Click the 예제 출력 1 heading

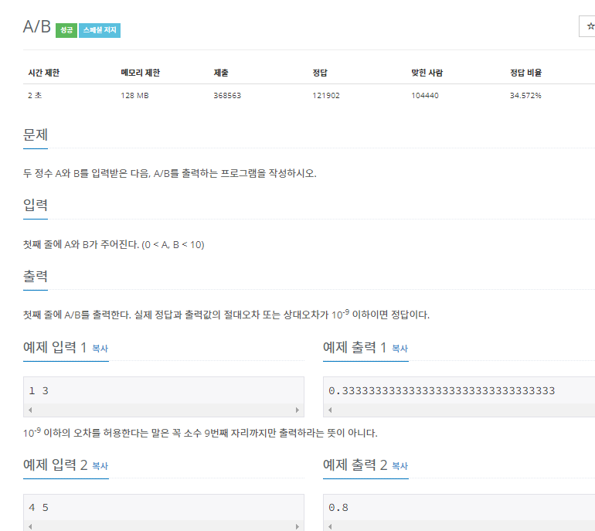(355, 347)
